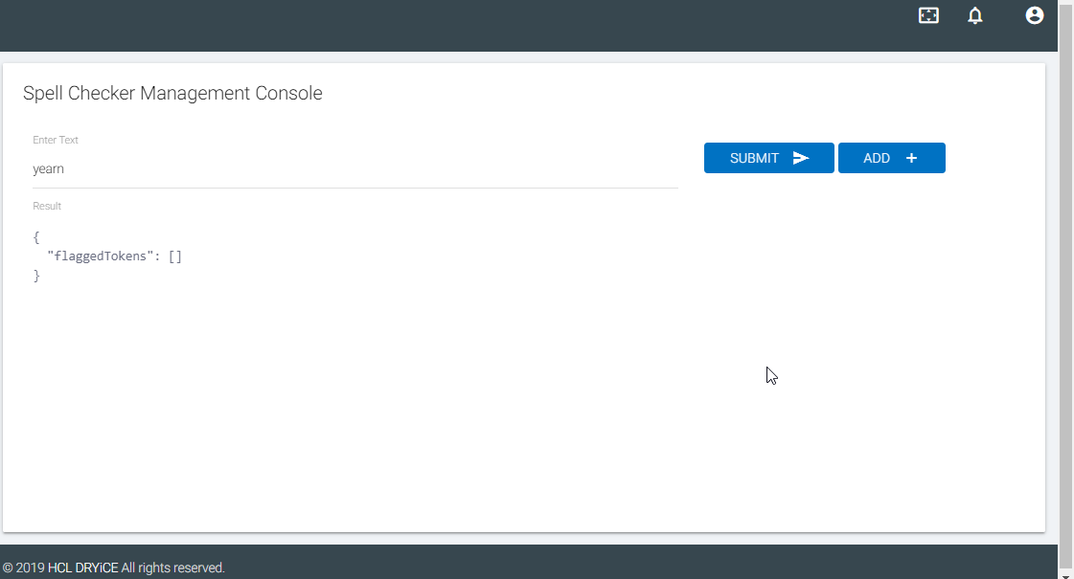
Task: Click the "© 2019" copyright text
Action: [24, 568]
